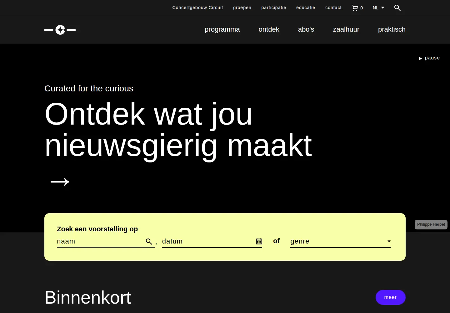Open the zaalhuur menu

pos(346,29)
